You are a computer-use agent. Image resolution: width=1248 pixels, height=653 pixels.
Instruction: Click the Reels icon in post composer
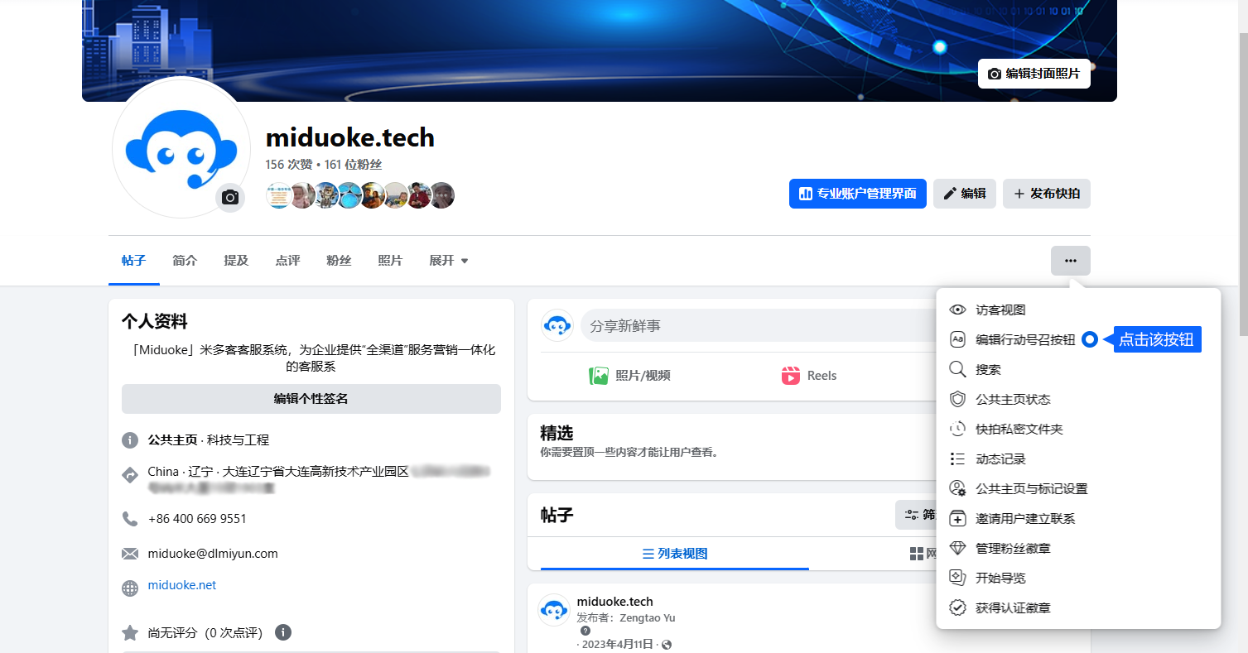coord(791,376)
